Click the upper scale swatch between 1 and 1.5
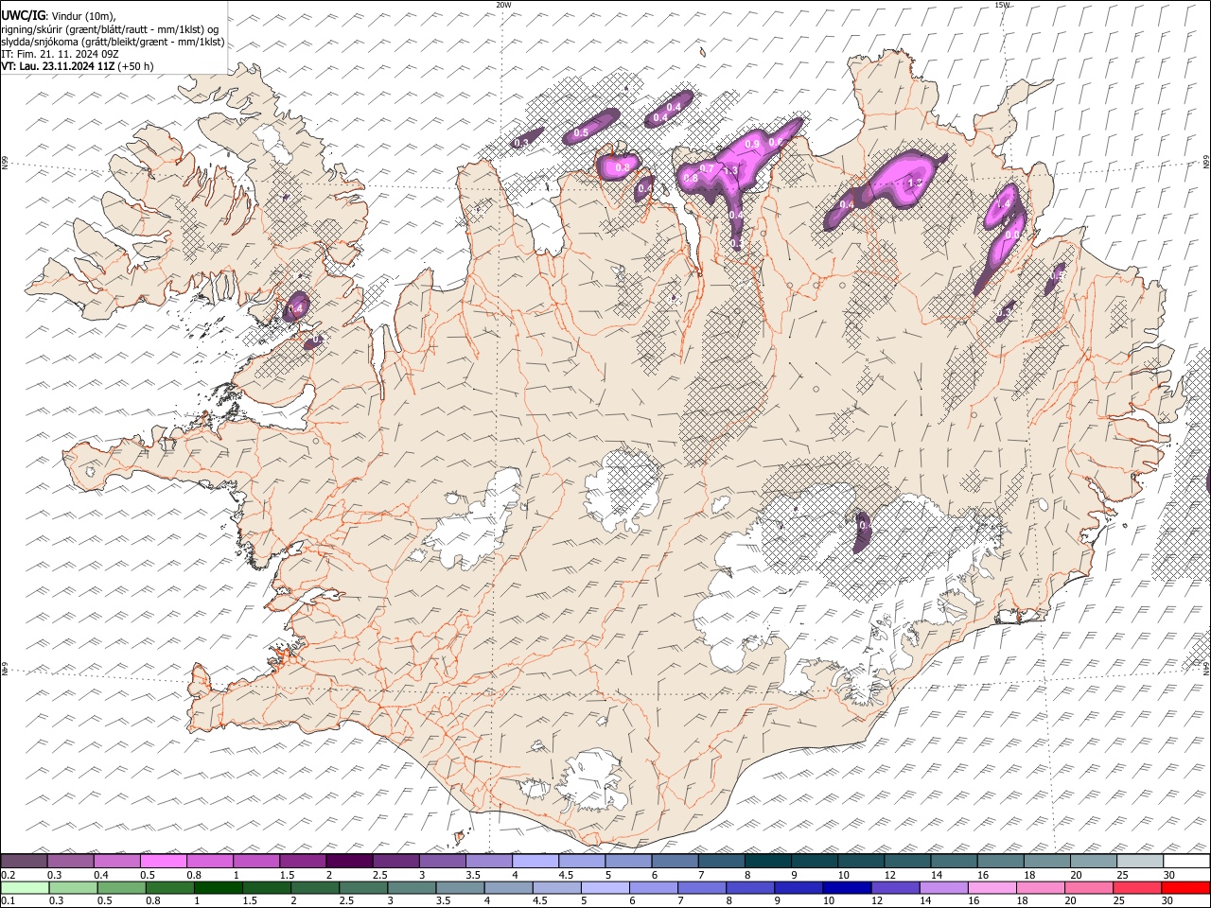 255,861
